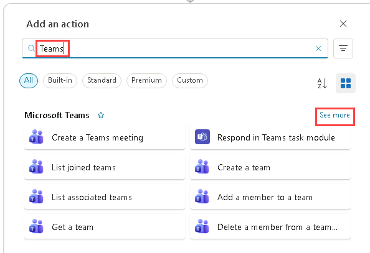This screenshot has height=253, width=370.
Task: Open the filter options button
Action: pyautogui.click(x=343, y=48)
